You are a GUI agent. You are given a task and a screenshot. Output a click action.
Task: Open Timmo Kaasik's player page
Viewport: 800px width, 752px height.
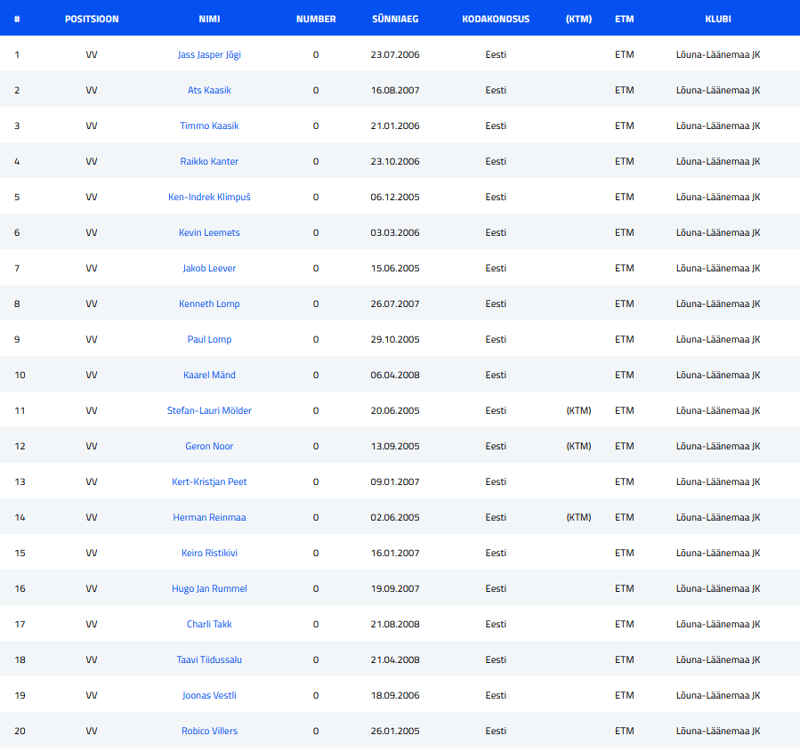pos(209,125)
